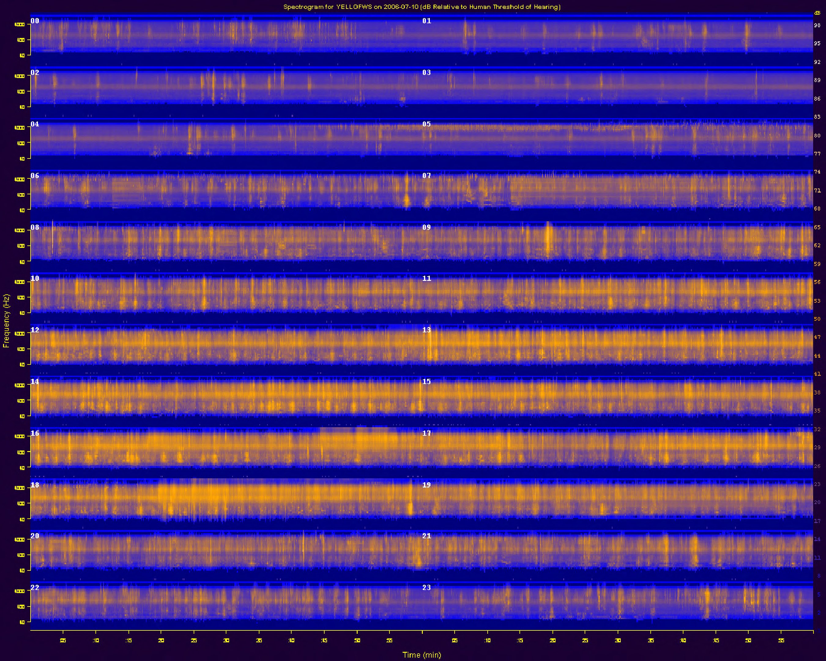Click the 83 value on dB scale
Screen dimensions: 826x661
(x=817, y=117)
